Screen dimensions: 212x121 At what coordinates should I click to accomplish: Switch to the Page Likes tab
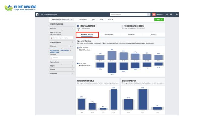click(109, 34)
